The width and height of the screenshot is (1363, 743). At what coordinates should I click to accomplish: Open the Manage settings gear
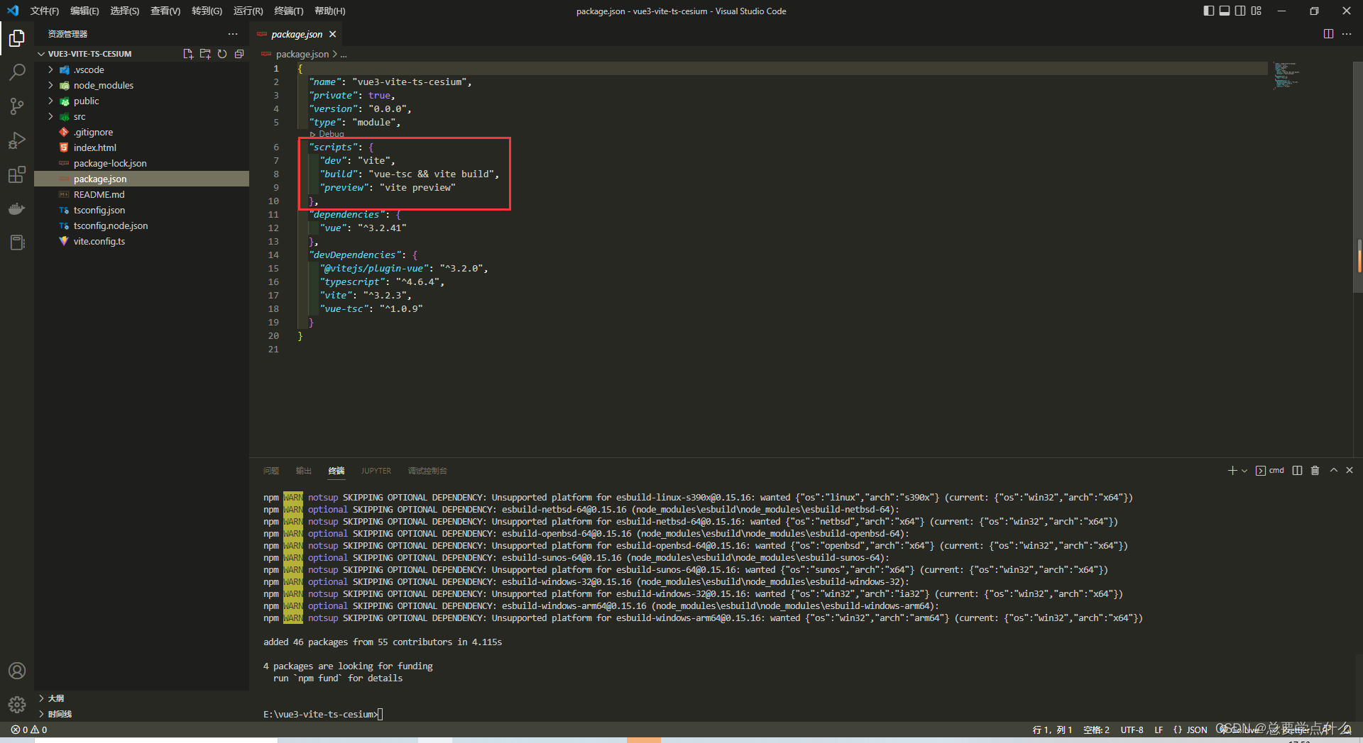pos(17,705)
